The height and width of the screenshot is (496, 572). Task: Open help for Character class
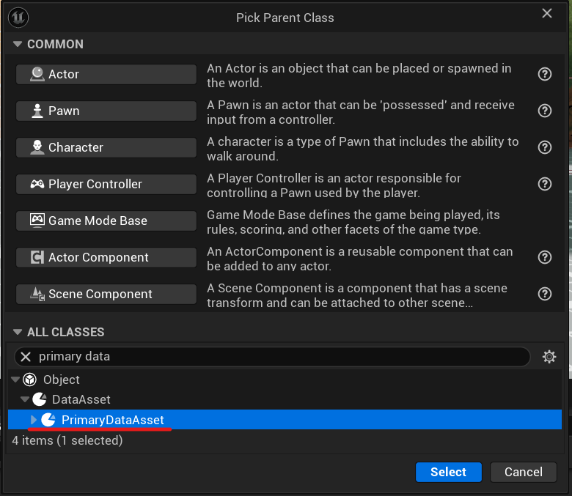pos(545,147)
